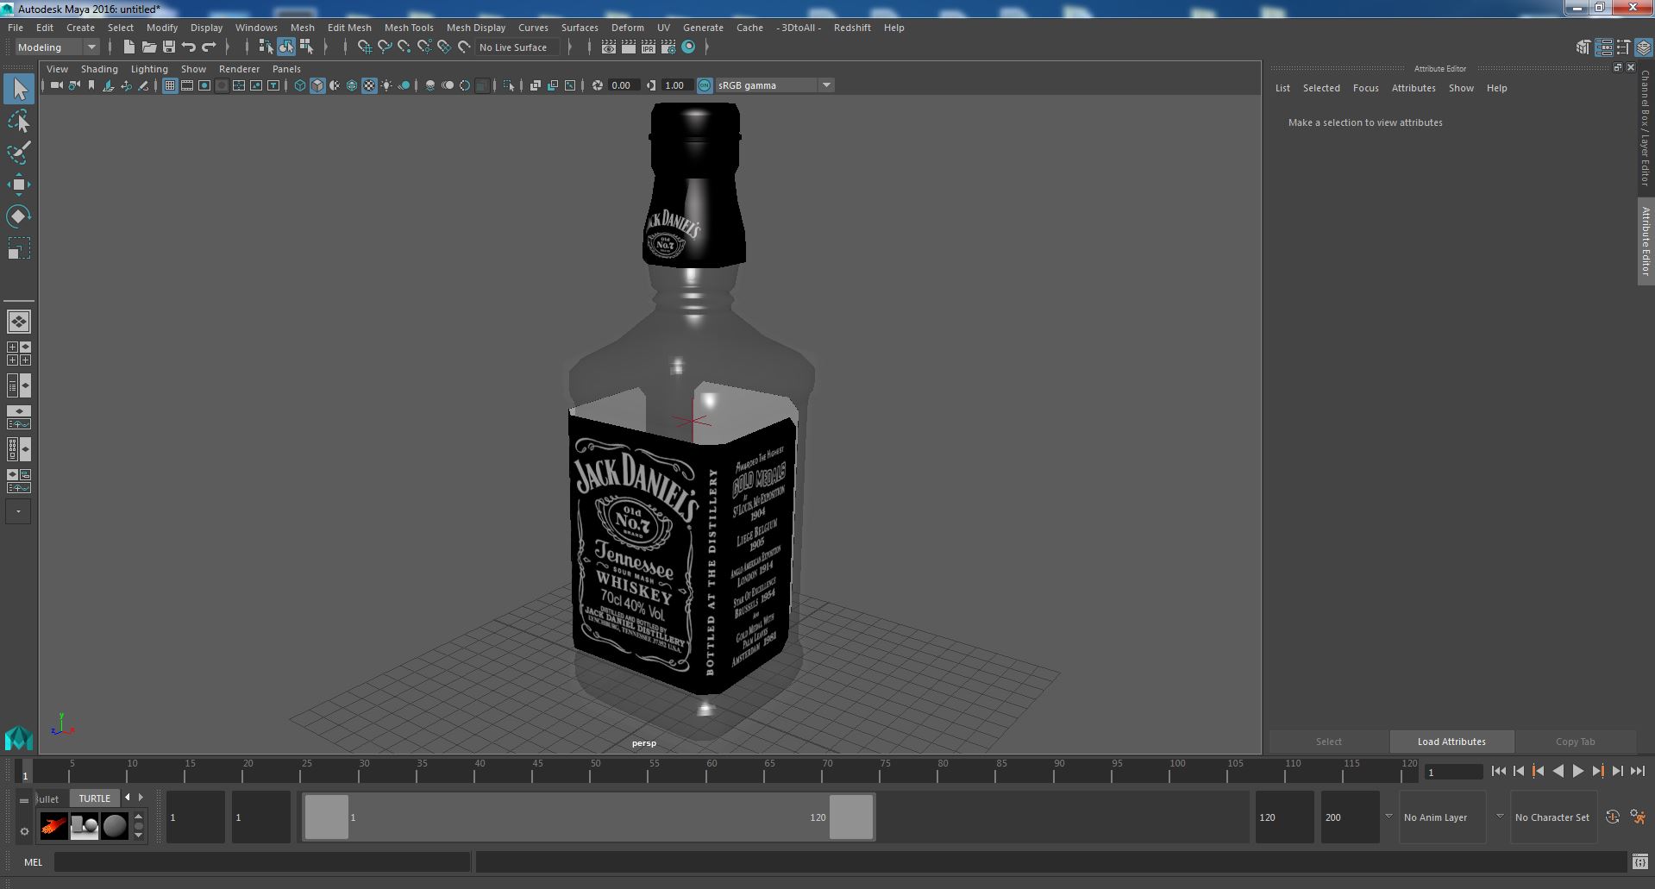The image size is (1655, 889).
Task: Switch to single perspective view layout
Action: coord(19,322)
